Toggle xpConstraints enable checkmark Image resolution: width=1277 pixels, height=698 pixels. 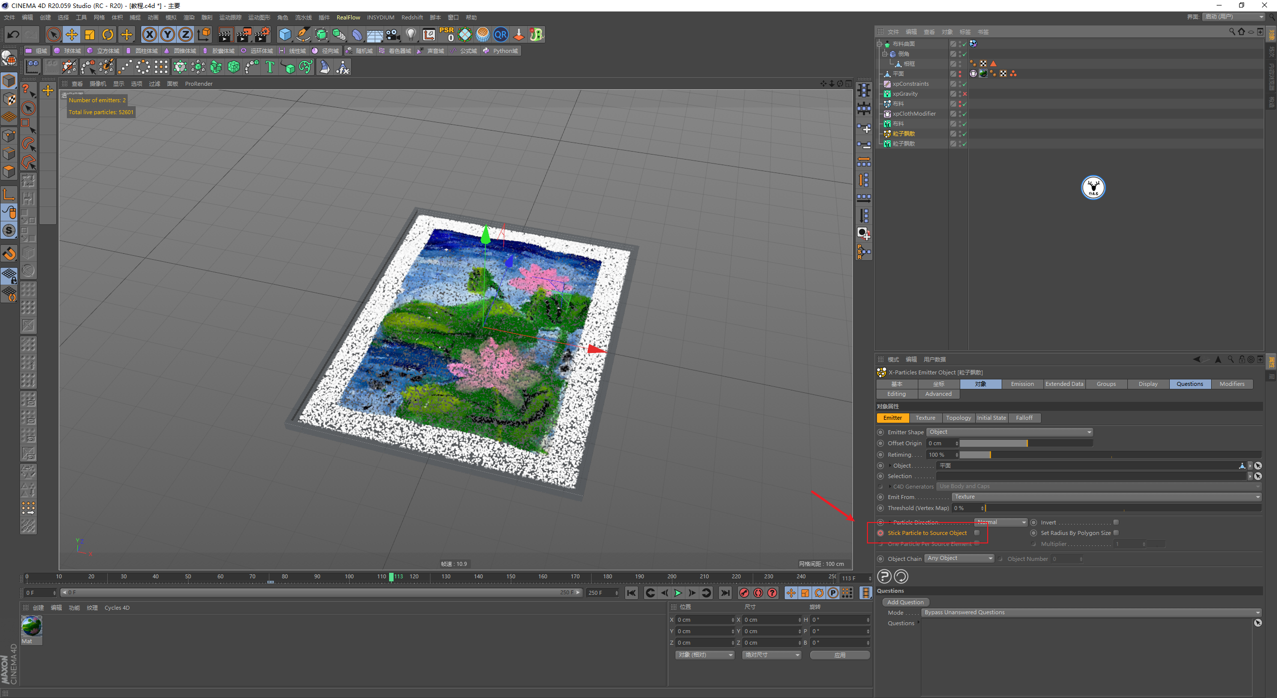(x=965, y=84)
